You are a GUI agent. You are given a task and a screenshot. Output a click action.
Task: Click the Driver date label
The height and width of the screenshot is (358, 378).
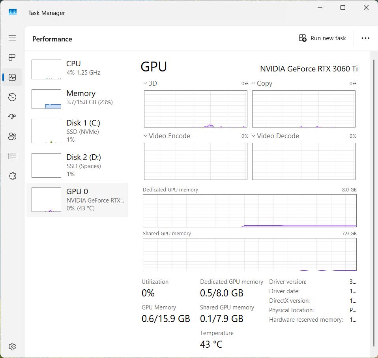coord(284,291)
